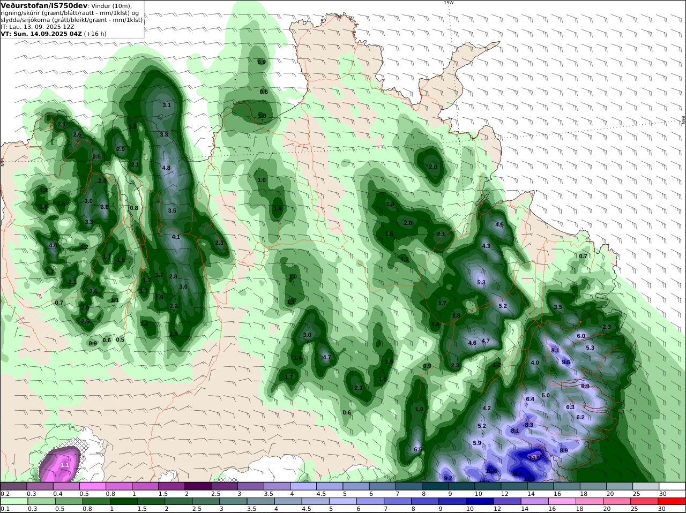This screenshot has width=686, height=513.
Task: Click the darkest purple swatch between 2 and 2.5 in the snow legend
Action: tap(199, 486)
